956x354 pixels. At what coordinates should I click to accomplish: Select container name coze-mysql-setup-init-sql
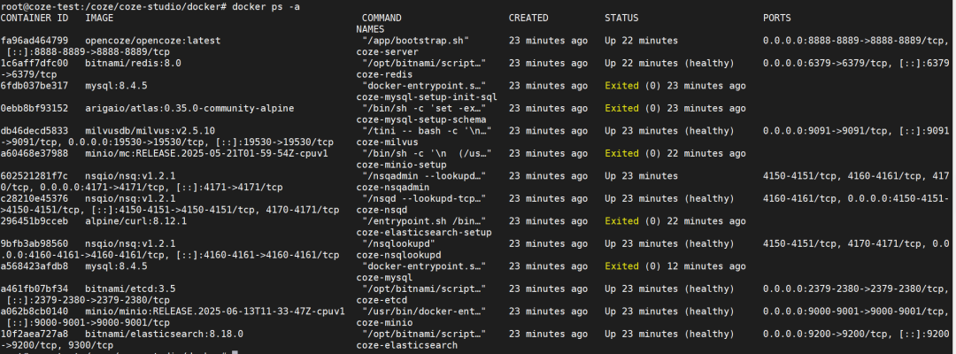[427, 96]
